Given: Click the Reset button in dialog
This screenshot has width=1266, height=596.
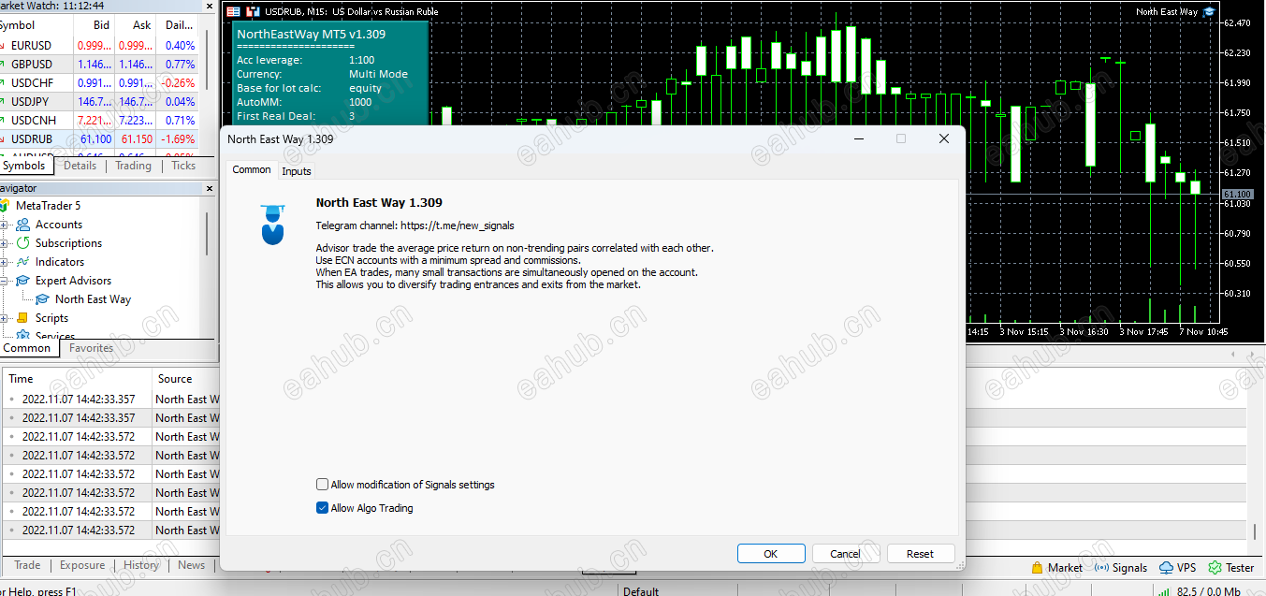Looking at the screenshot, I should coord(921,554).
